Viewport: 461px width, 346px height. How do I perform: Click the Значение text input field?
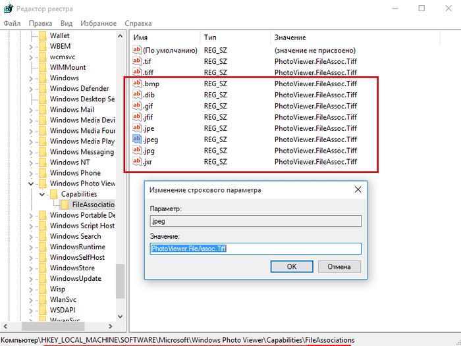(256, 249)
